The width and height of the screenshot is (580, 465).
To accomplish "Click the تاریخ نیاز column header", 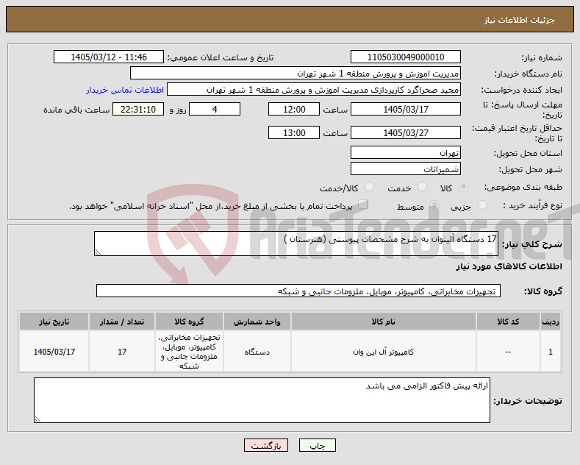I will (54, 322).
